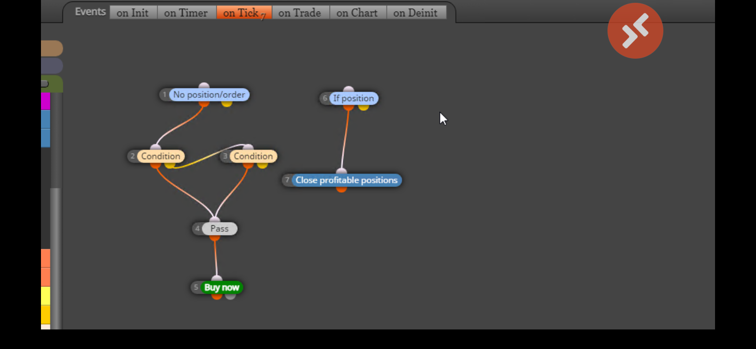Select Condition block number 3
The image size is (756, 349).
point(253,156)
